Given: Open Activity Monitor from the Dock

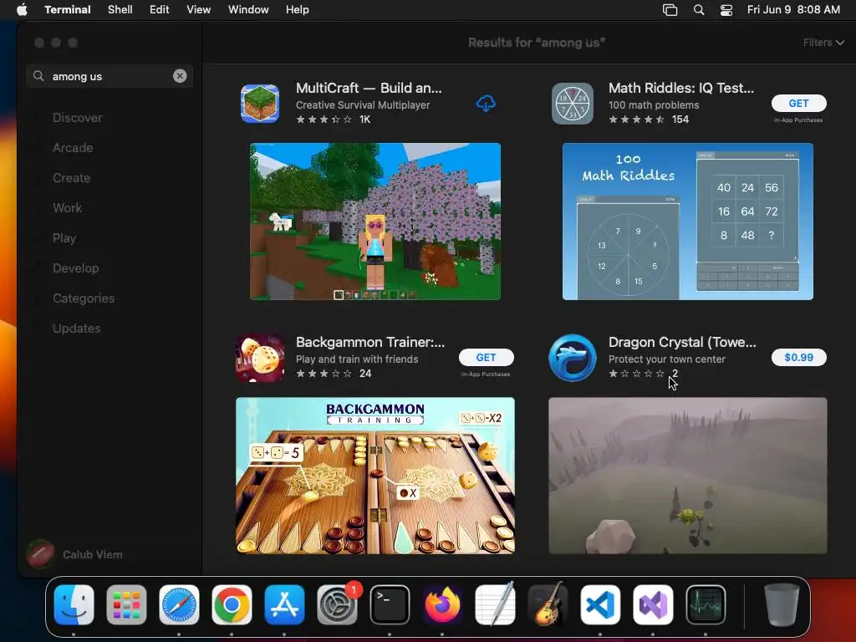Looking at the screenshot, I should coord(706,605).
